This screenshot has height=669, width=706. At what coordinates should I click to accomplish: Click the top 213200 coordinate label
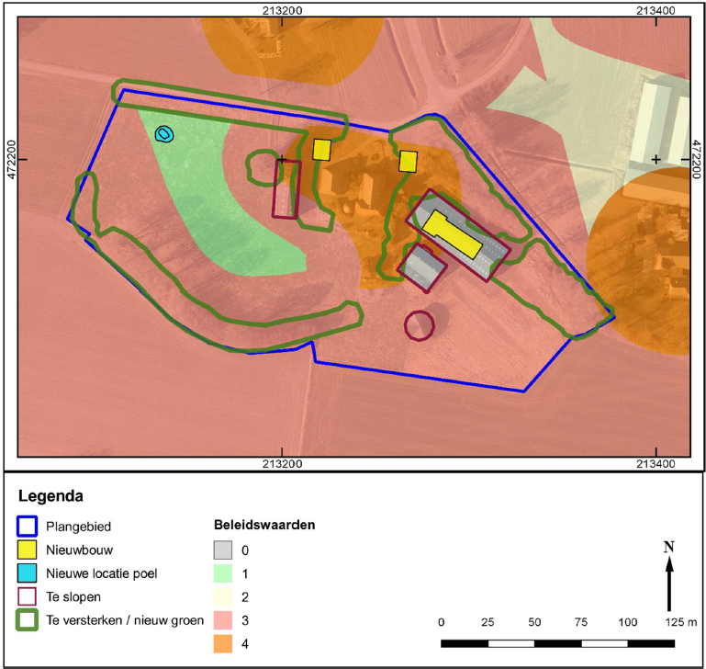pos(282,10)
